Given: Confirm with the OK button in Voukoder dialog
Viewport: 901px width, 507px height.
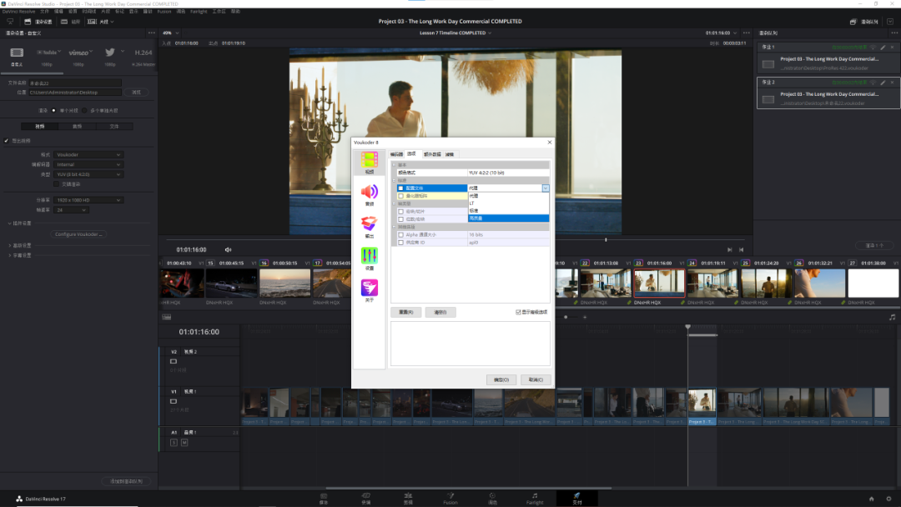Looking at the screenshot, I should coord(501,379).
